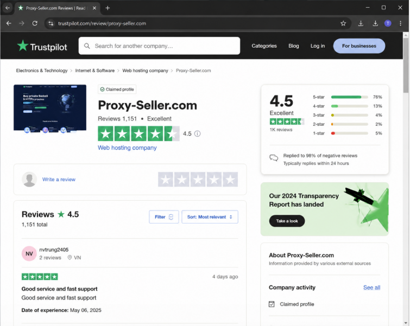Click the browser back arrow
Screen dimensions: 410x326
[9, 23]
